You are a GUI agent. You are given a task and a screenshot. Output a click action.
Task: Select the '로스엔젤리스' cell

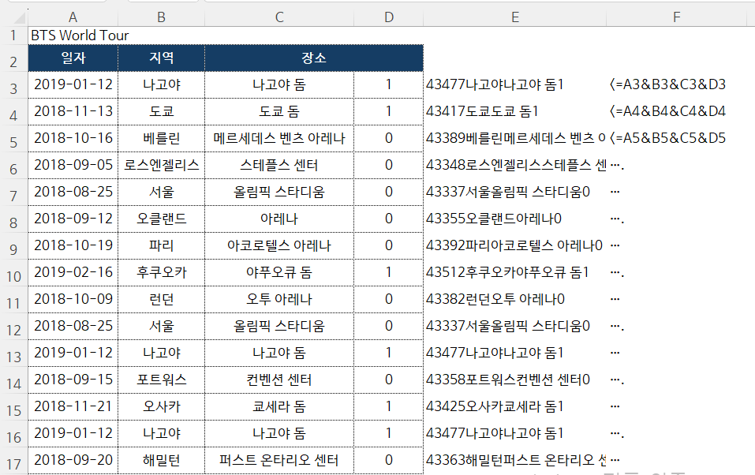click(x=161, y=165)
